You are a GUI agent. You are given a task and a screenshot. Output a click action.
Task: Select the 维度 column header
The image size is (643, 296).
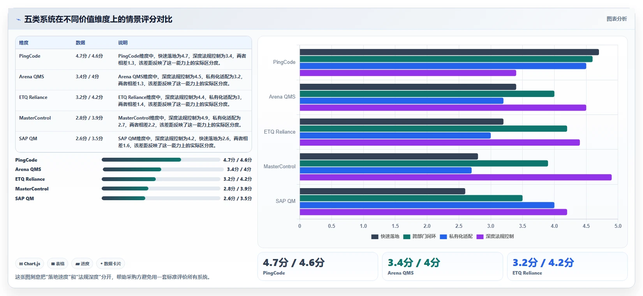[24, 43]
